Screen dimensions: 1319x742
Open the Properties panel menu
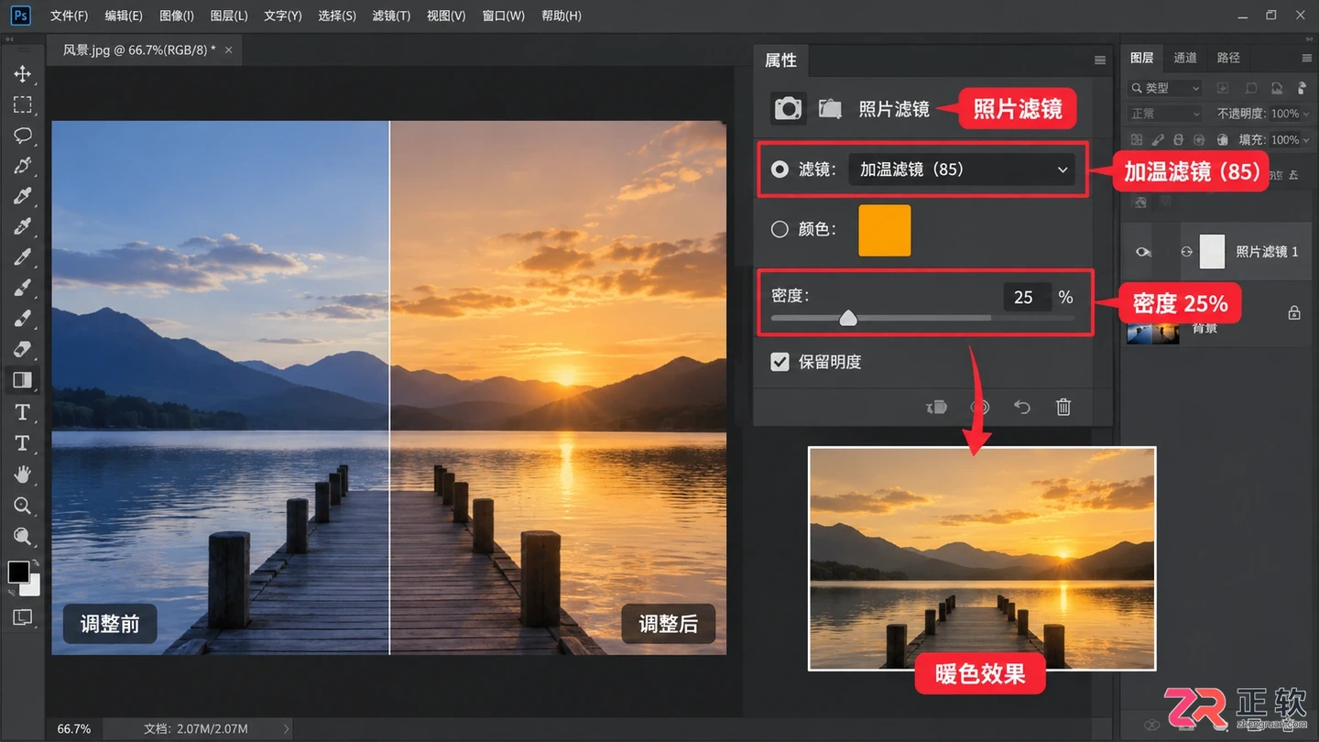point(1100,60)
